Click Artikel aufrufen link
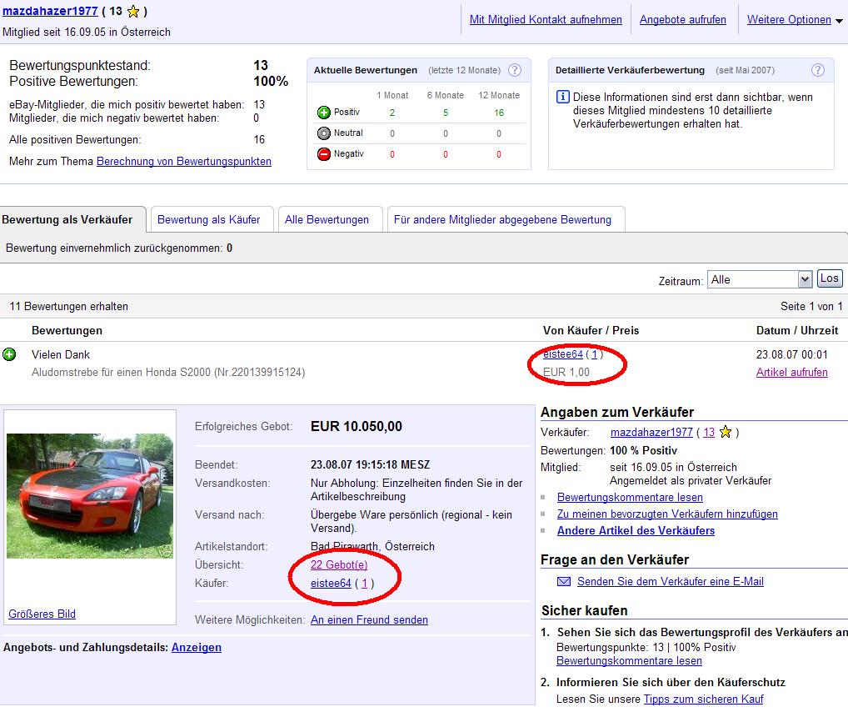848x717 pixels. click(x=791, y=373)
